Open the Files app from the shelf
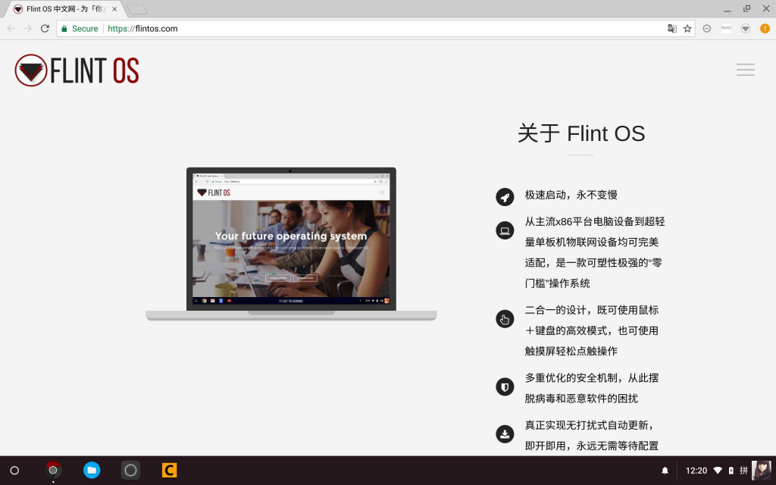Image resolution: width=776 pixels, height=485 pixels. 92,470
